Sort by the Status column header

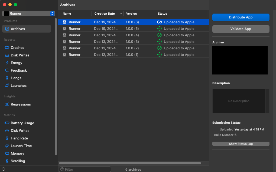point(162,14)
